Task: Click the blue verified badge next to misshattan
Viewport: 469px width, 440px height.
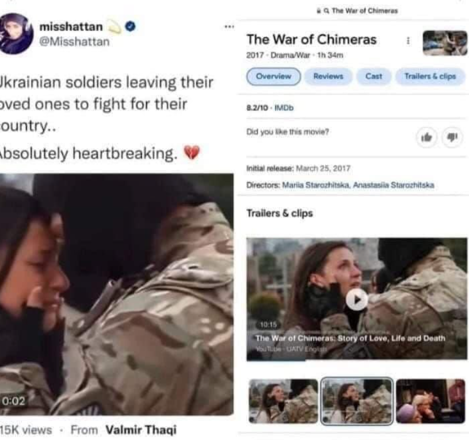Action: 130,26
